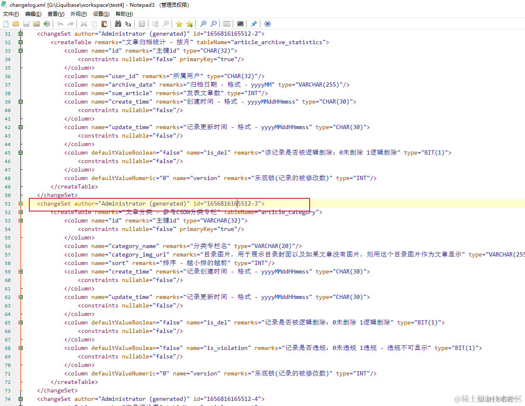Open the 查看(V) menu

click(56, 14)
